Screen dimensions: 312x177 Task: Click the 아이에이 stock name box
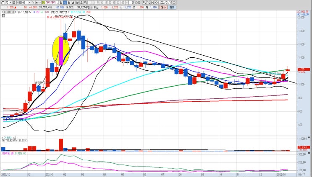click(x=52, y=3)
